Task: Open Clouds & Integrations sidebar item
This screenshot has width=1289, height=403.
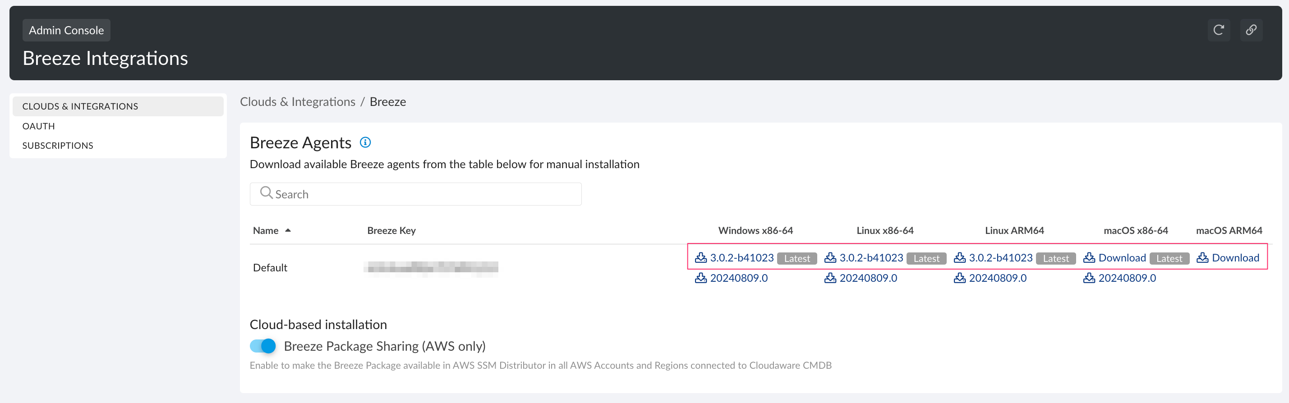Action: [80, 106]
